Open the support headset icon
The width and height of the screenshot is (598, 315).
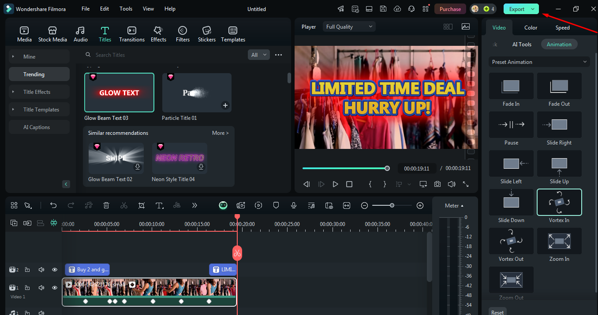[411, 9]
